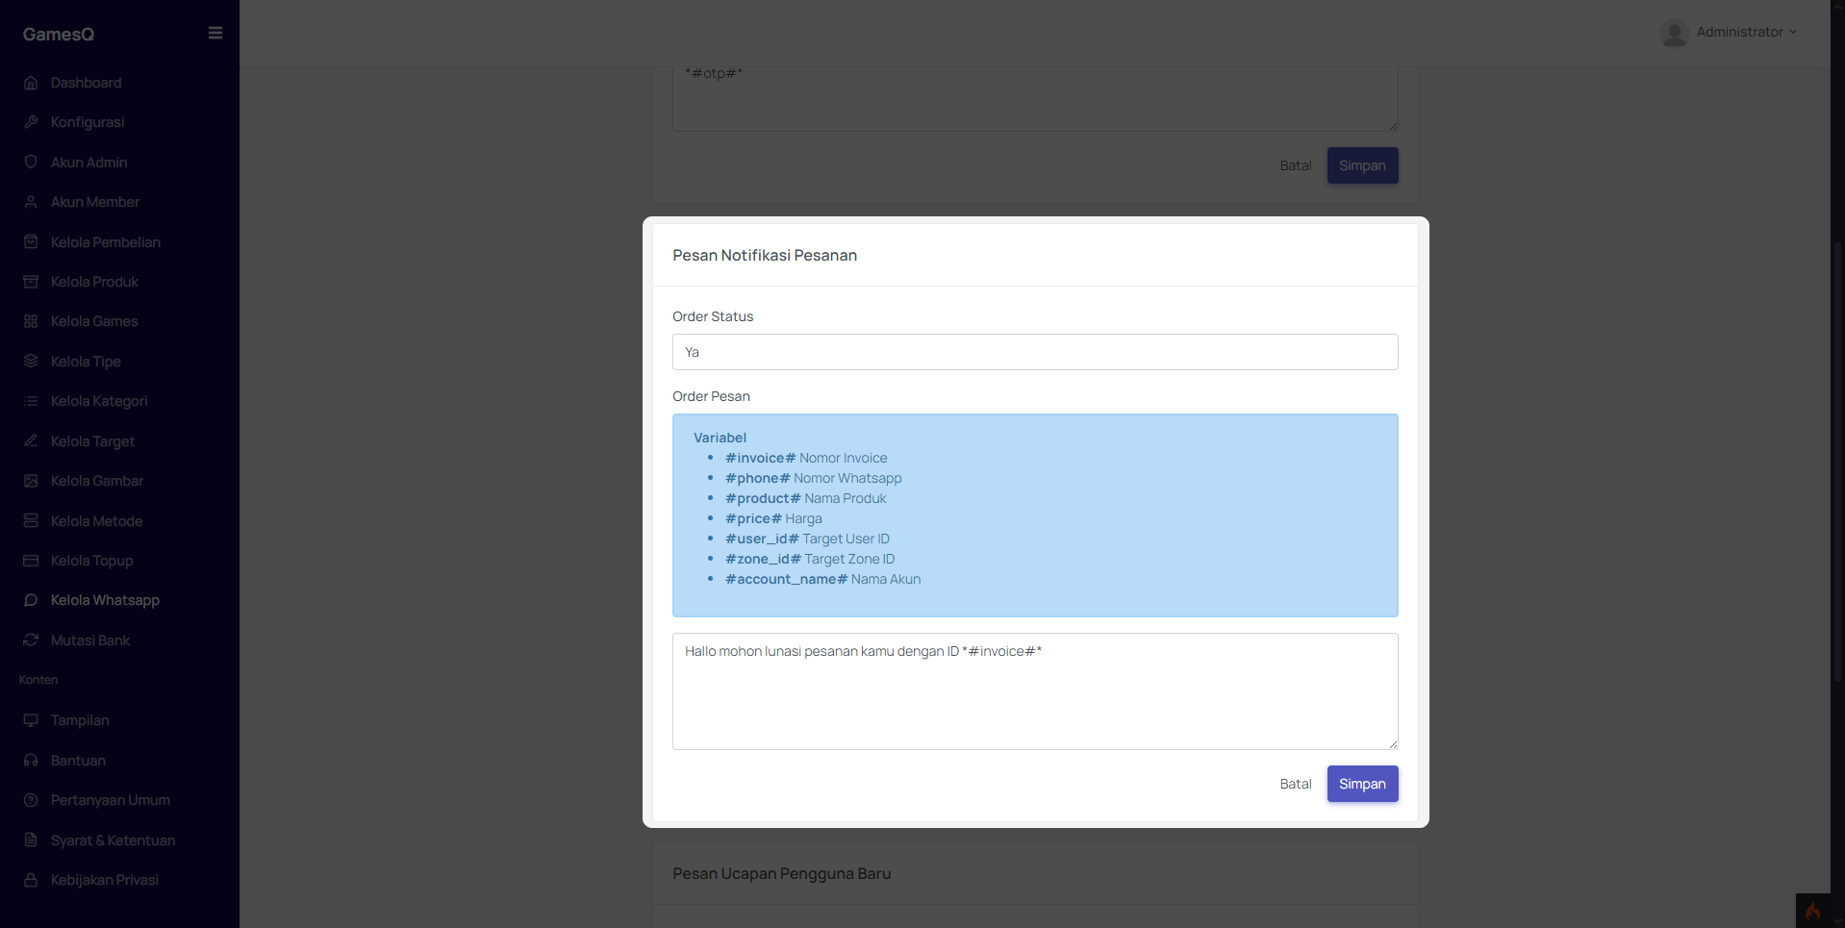Click the #price# Harga variable
1845x928 pixels.
click(x=773, y=518)
